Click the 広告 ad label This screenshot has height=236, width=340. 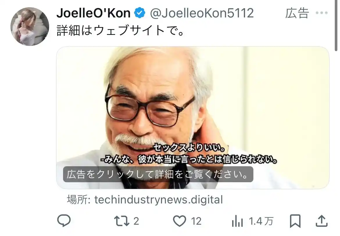click(x=297, y=13)
